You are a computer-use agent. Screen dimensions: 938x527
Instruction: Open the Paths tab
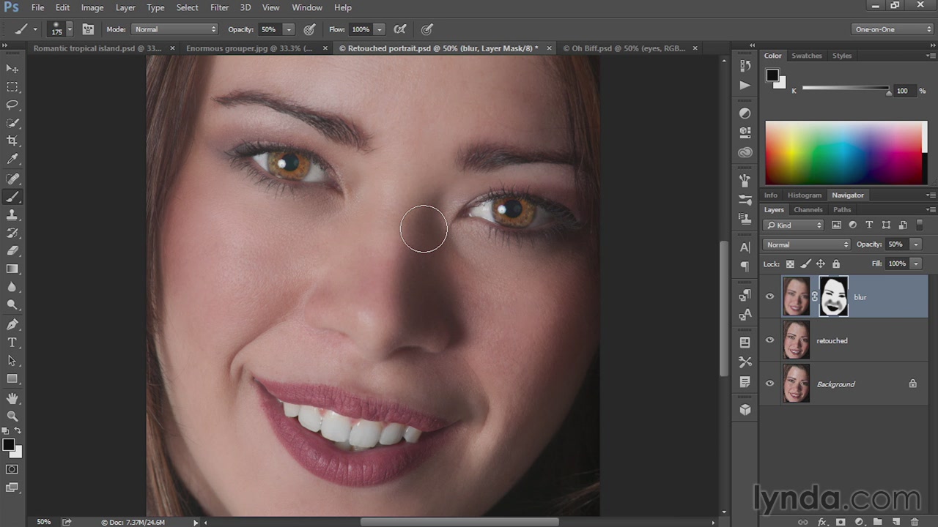[842, 210]
